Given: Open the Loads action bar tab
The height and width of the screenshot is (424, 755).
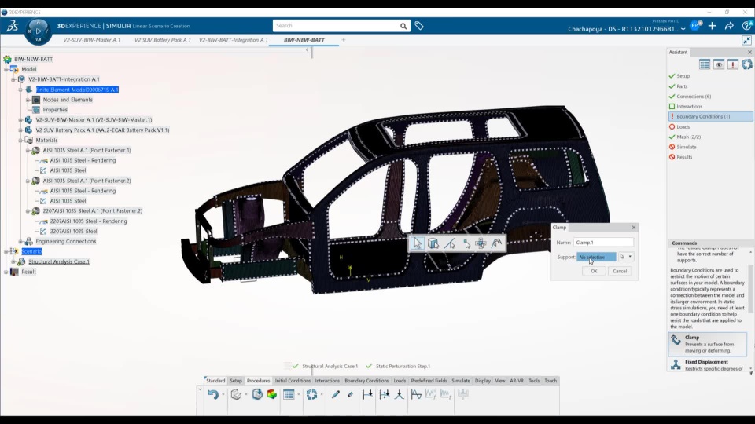Looking at the screenshot, I should point(400,381).
